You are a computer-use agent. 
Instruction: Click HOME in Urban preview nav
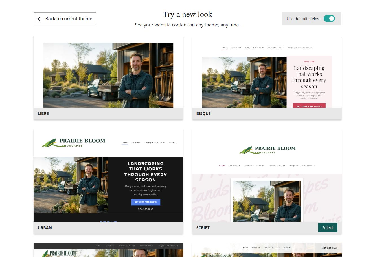pyautogui.click(x=125, y=143)
